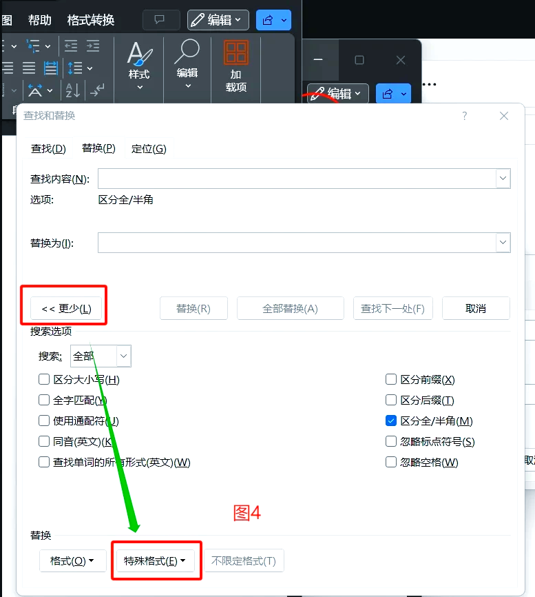Screen dimensions: 535x597
Task: Open the 特殊格式 dropdown menu
Action: coord(155,560)
